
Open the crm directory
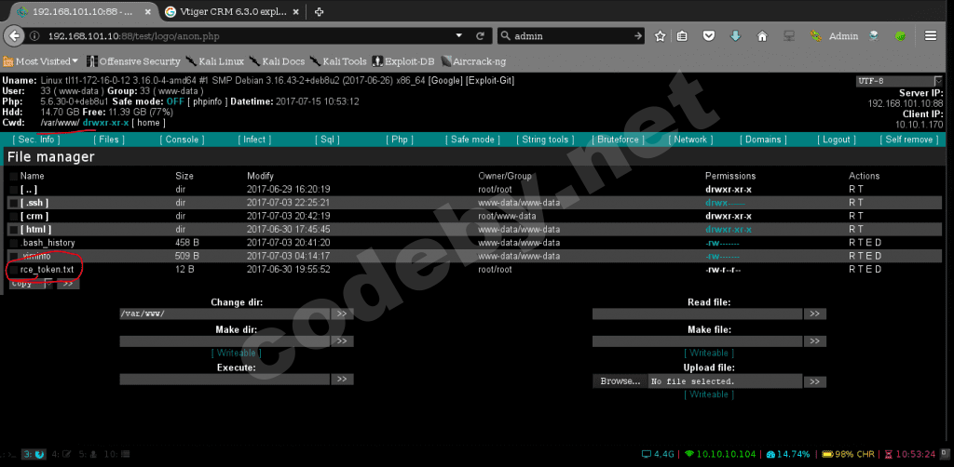point(34,216)
